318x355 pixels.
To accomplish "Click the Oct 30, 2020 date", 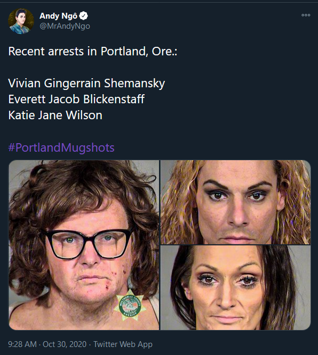I will point(65,344).
